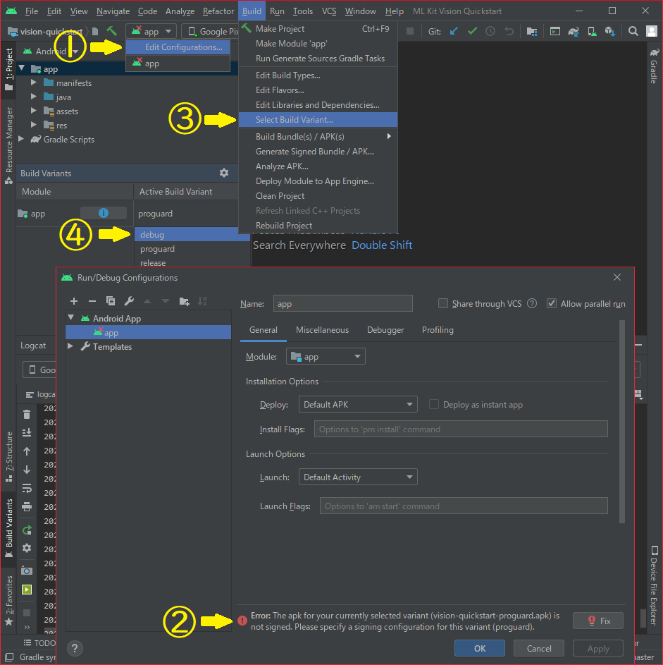Open the Gradle side tool window tab
The width and height of the screenshot is (663, 665).
pyautogui.click(x=654, y=66)
